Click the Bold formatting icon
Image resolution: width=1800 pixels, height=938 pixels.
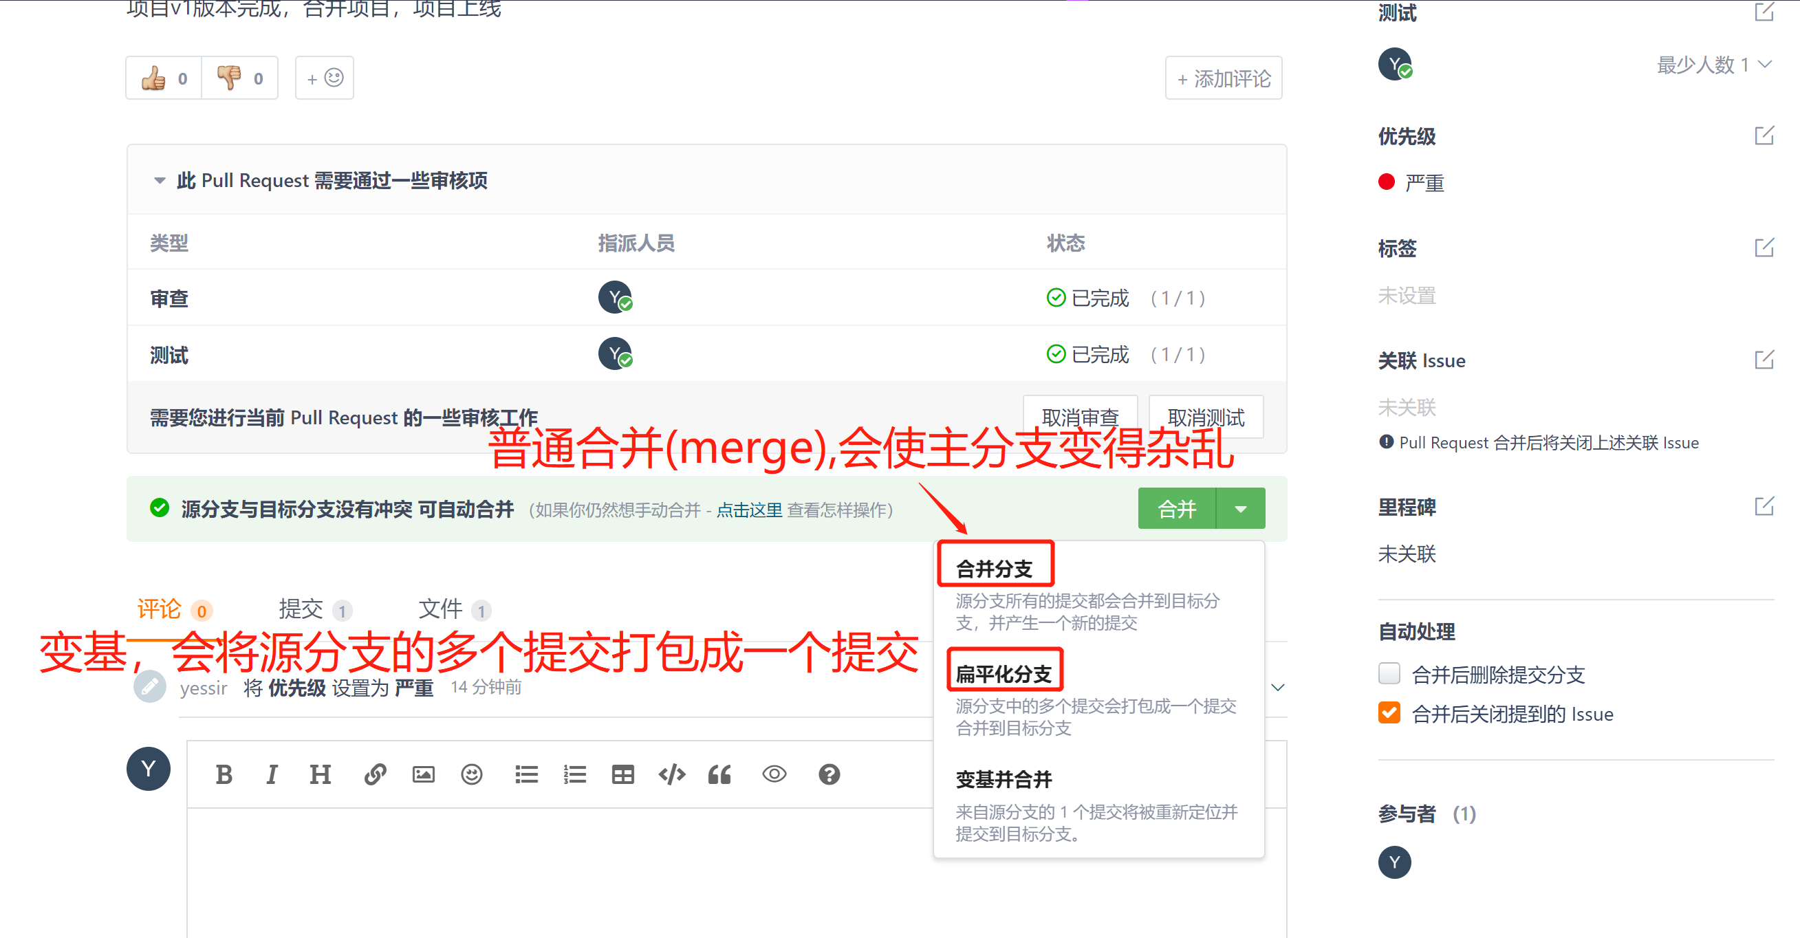click(224, 774)
